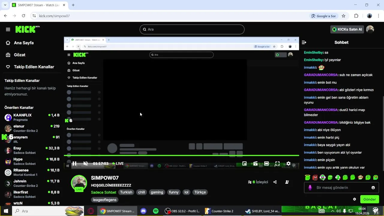The image size is (384, 216).
Task: Enable mini player mode
Action: pos(244,163)
